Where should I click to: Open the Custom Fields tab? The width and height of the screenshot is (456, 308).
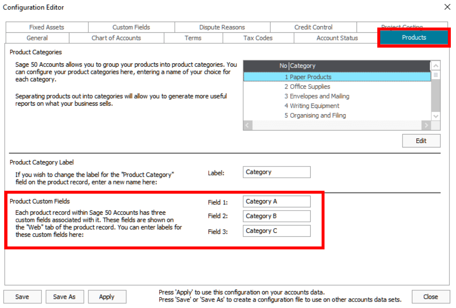click(131, 27)
